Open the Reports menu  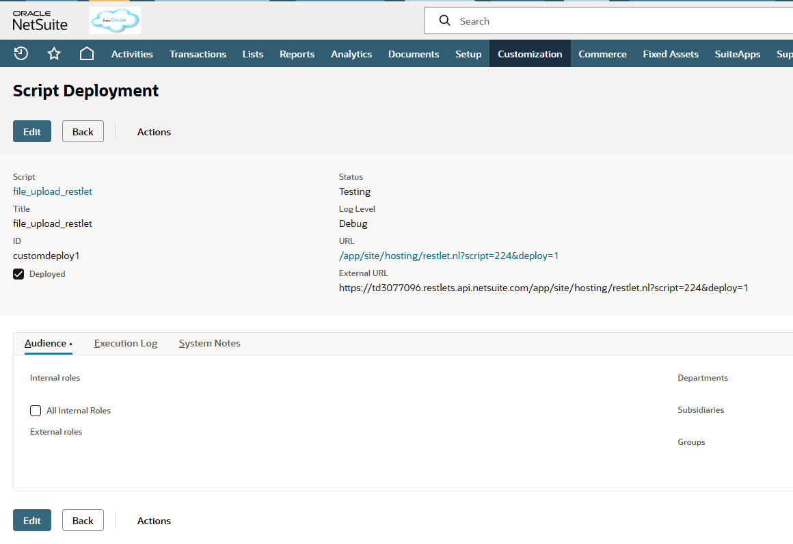(297, 54)
